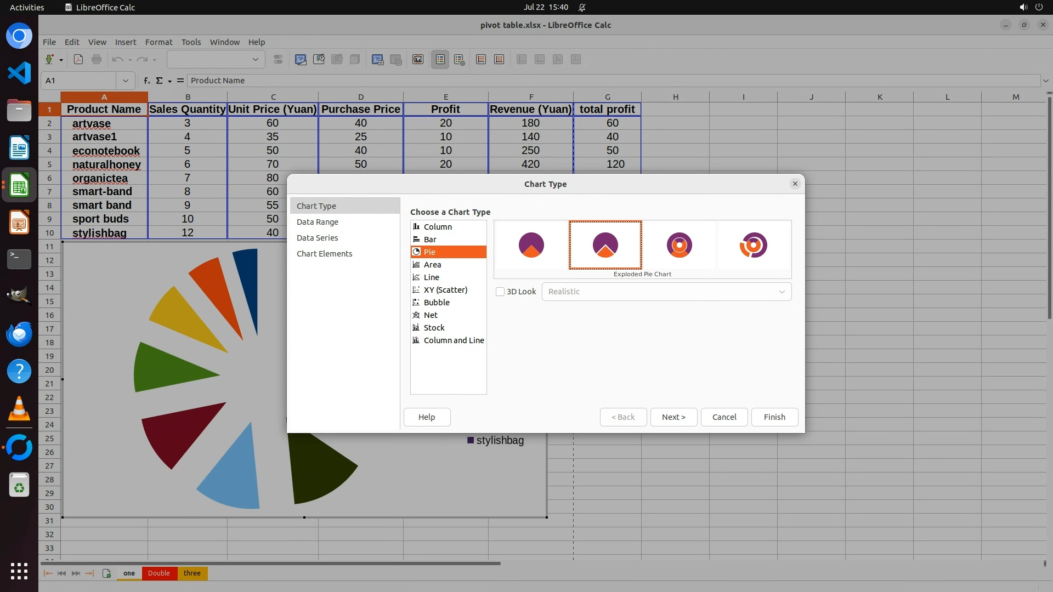
Task: Click the Export as PDF icon
Action: [x=78, y=59]
